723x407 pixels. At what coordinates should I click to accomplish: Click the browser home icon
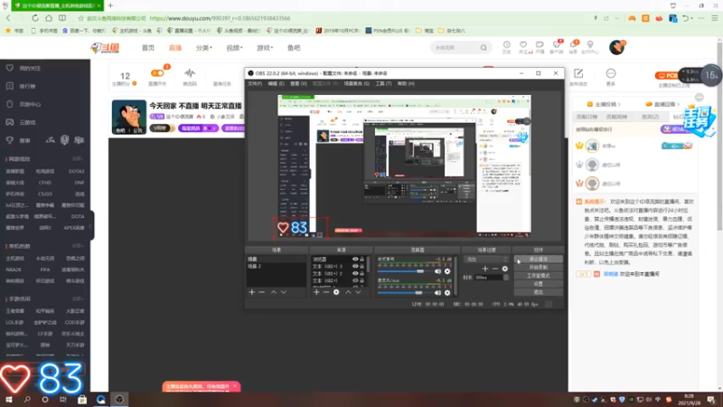pos(49,18)
